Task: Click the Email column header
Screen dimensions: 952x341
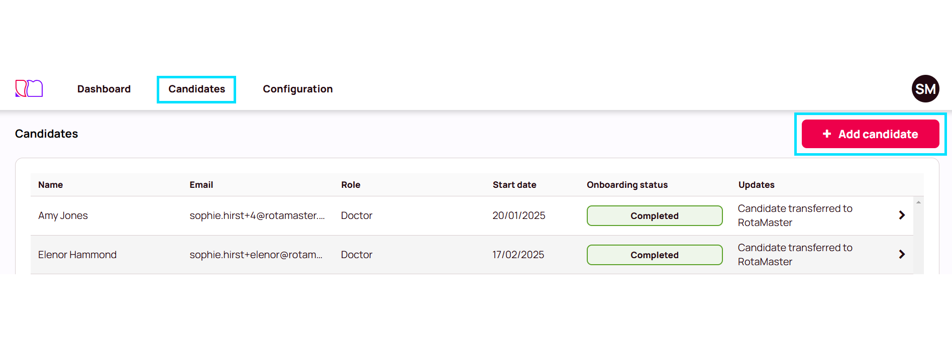Action: [201, 185]
